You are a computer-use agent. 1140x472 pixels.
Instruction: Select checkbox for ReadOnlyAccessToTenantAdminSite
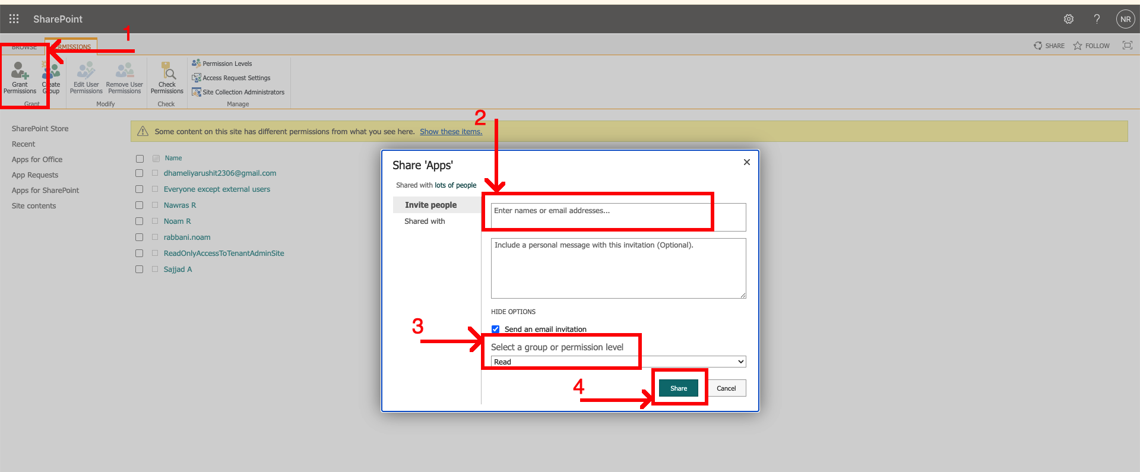[x=140, y=254]
